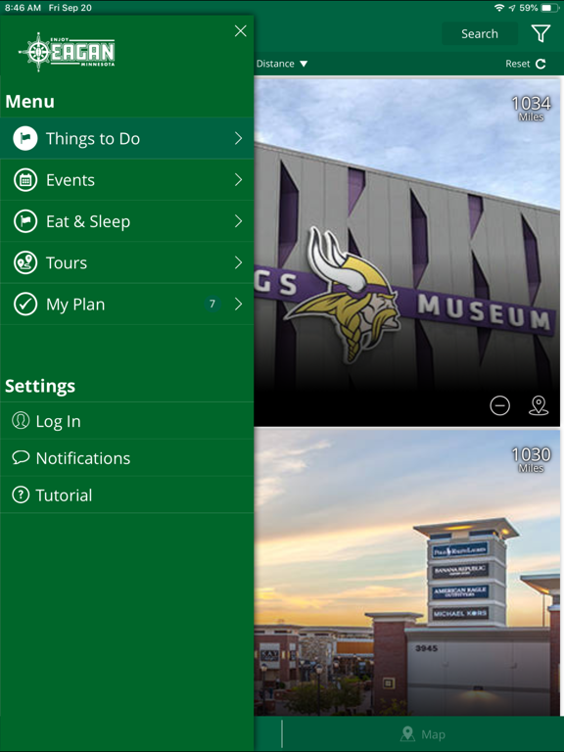Screen dimensions: 564x752
Task: Tap the 8:46 AM clock in status bar
Action: coord(23,8)
